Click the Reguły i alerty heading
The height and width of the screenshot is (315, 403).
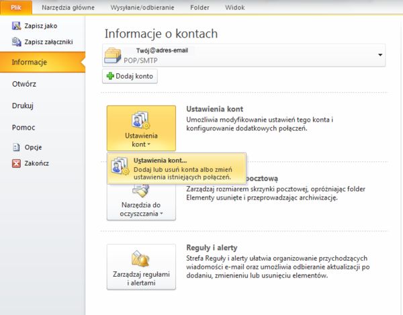click(212, 248)
